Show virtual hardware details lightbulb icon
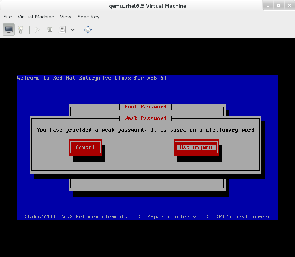Screen dimensions: 295x257 pyautogui.click(x=21, y=30)
